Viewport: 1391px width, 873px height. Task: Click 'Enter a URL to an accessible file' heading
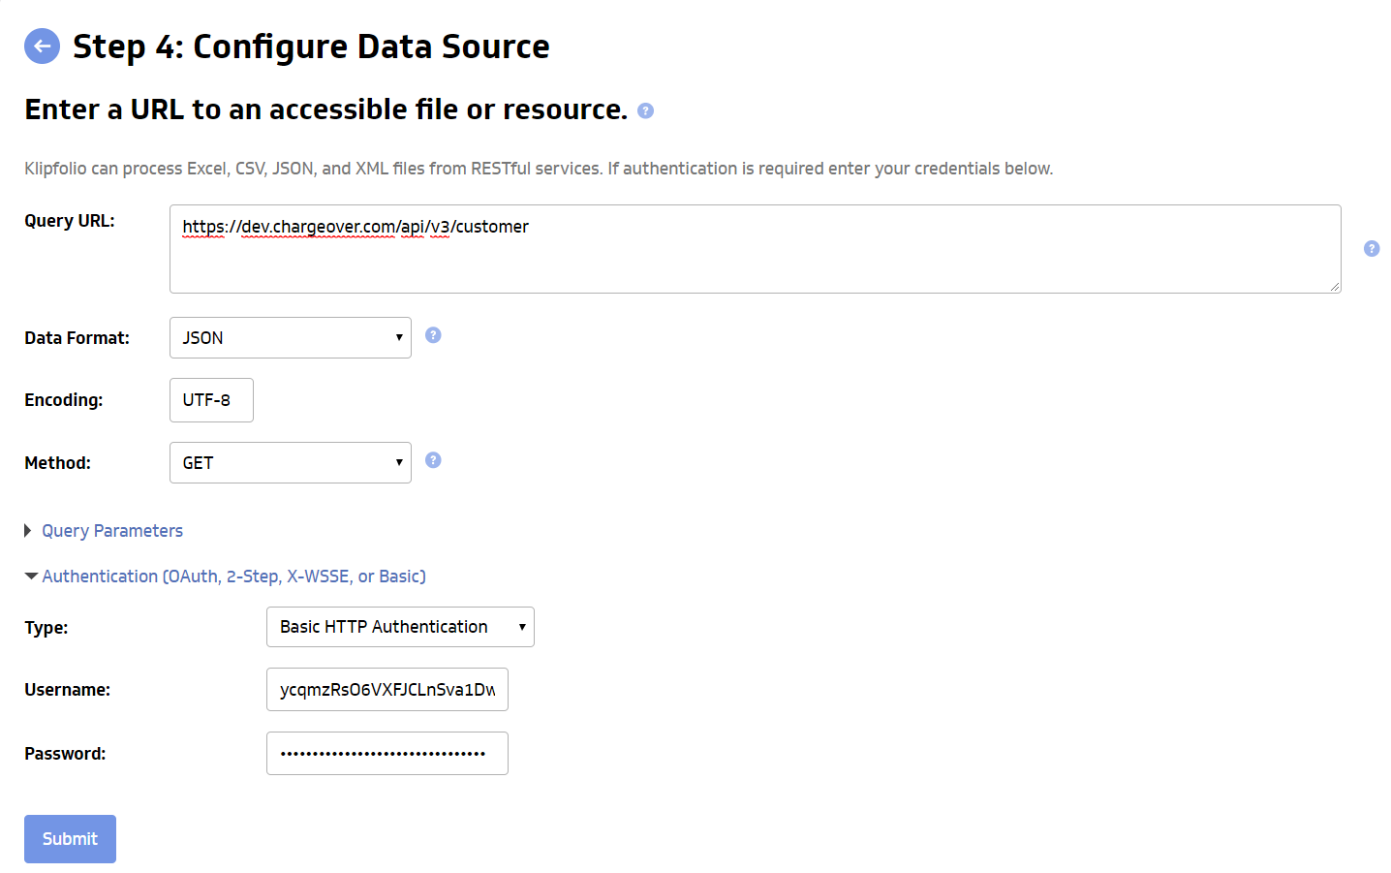point(325,109)
